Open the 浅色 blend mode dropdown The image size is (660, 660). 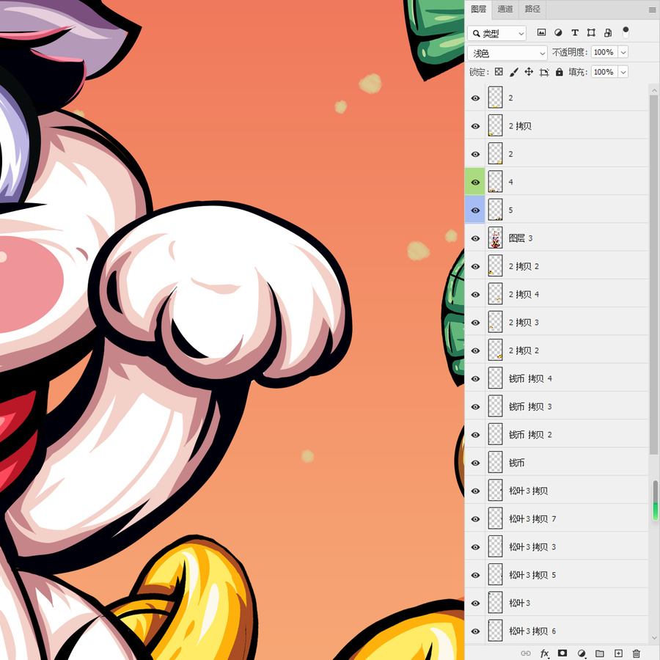[507, 53]
